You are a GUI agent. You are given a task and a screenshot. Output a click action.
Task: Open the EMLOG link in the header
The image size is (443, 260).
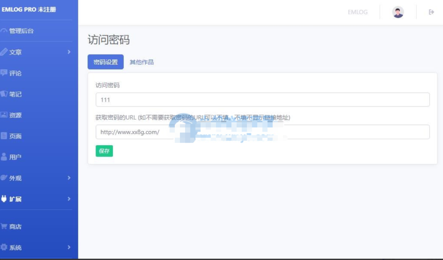[357, 12]
